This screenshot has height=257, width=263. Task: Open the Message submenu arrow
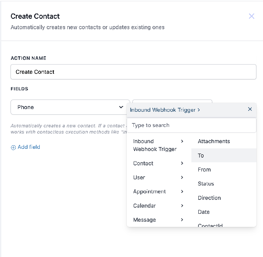click(182, 219)
